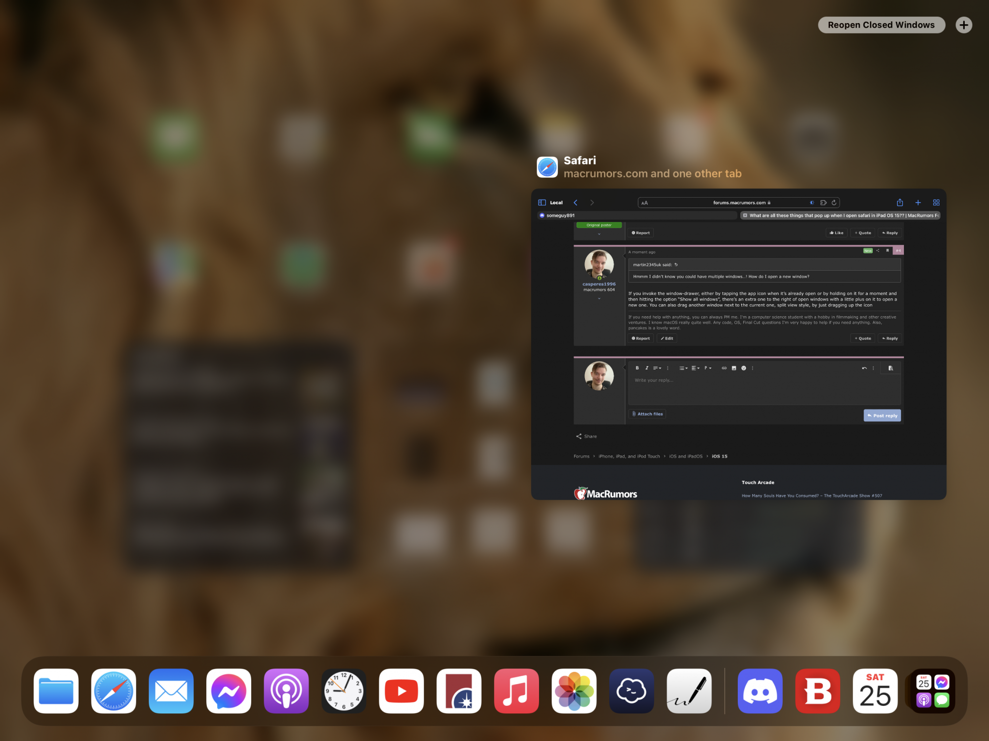Launch Messenger from the dock
This screenshot has width=989, height=741.
tap(228, 691)
